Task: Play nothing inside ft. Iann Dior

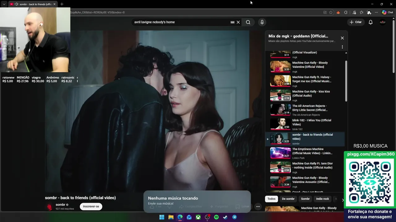Action: coord(305,168)
